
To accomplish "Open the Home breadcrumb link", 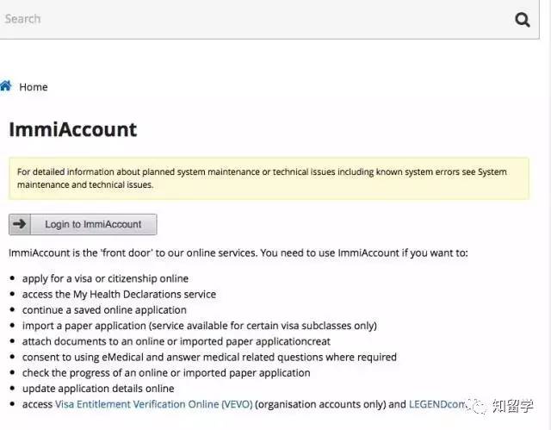I will (x=34, y=87).
